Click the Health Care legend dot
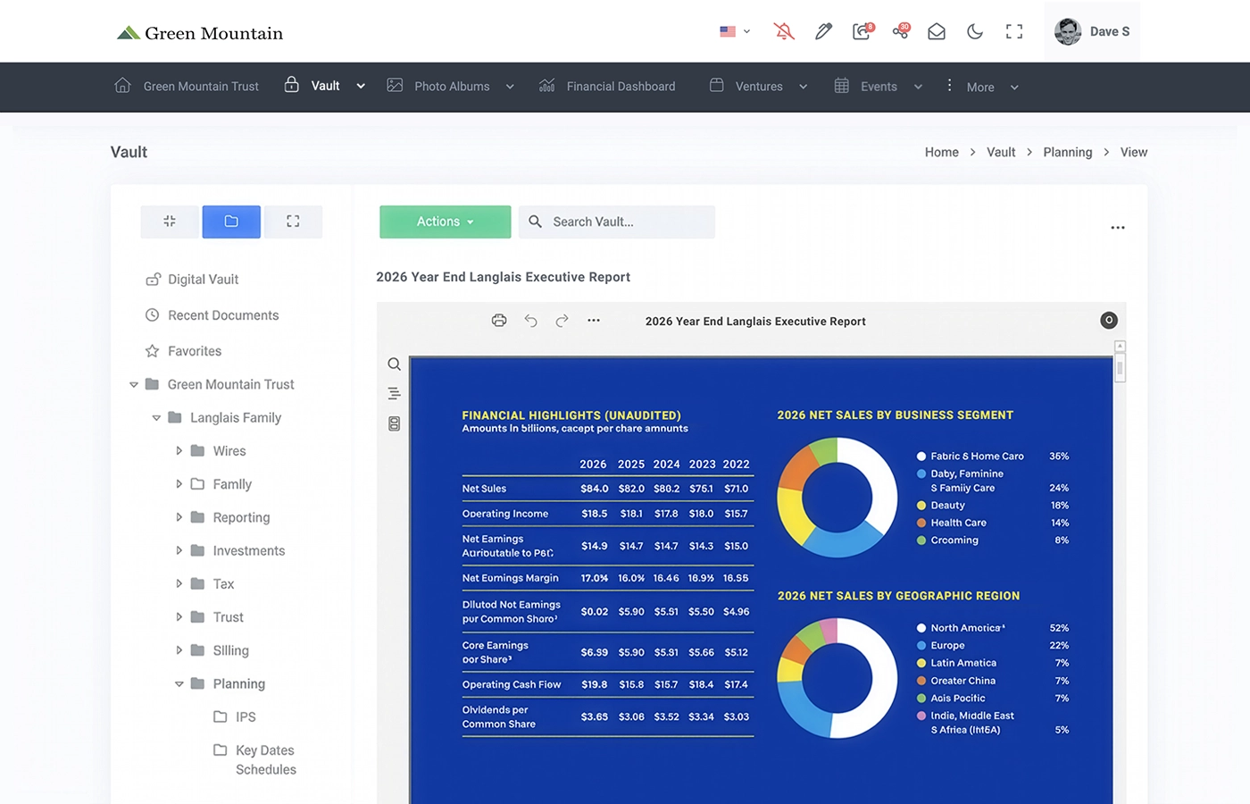 pyautogui.click(x=921, y=523)
